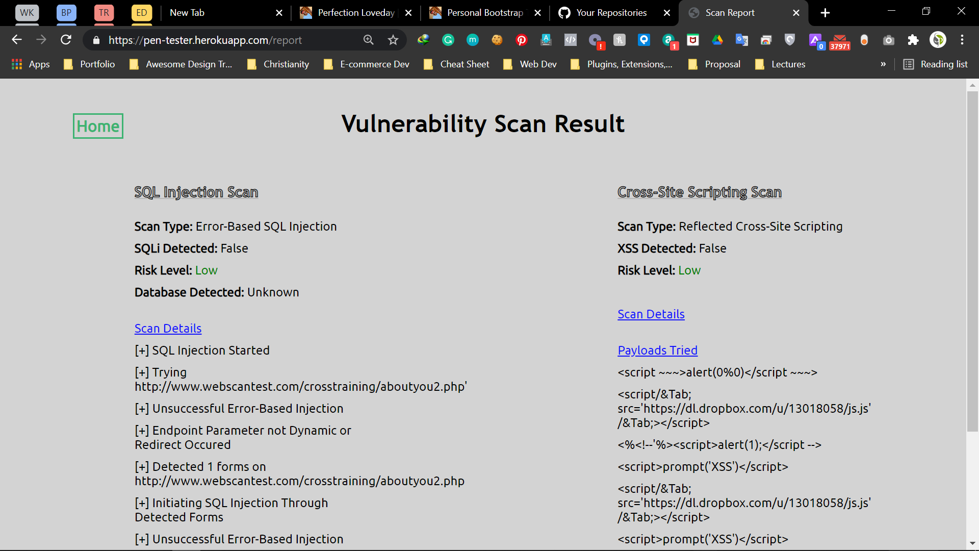This screenshot has width=979, height=551.
Task: Click 'Database Detected: Unknown' text
Action: (217, 292)
